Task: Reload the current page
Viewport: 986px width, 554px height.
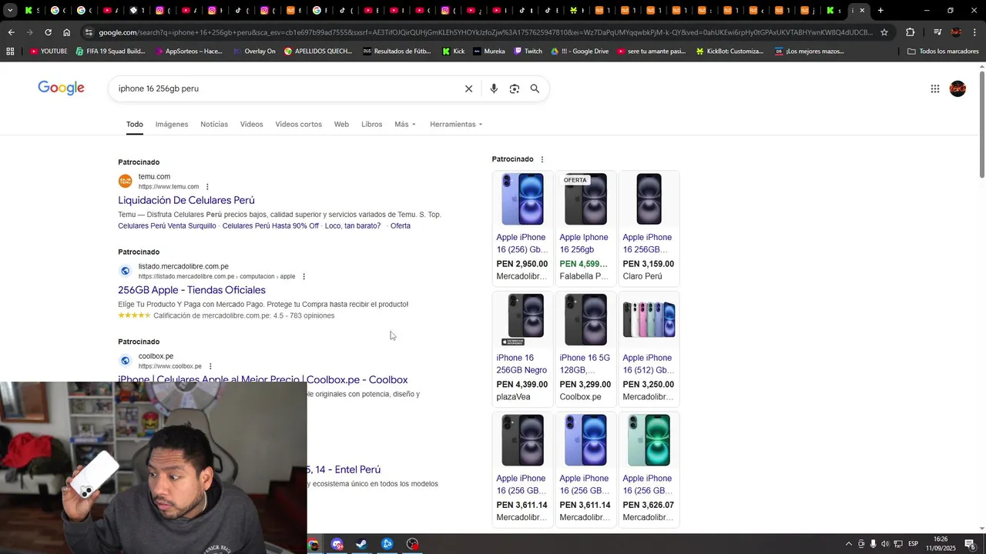Action: pyautogui.click(x=48, y=32)
